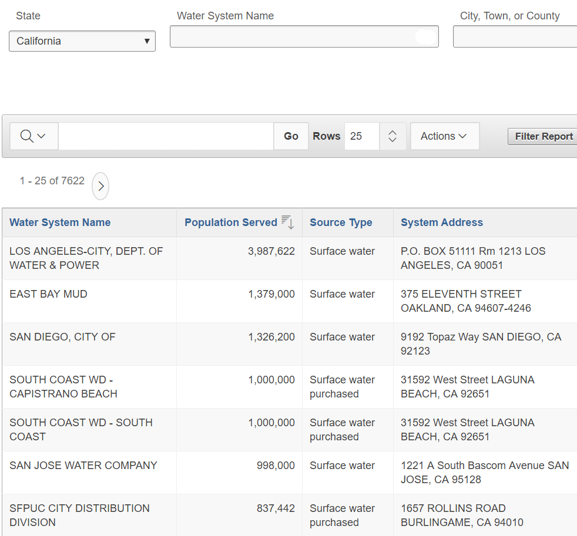Select the EAST BAY MUD row
Viewport: 577px width, 536px height.
(48, 294)
